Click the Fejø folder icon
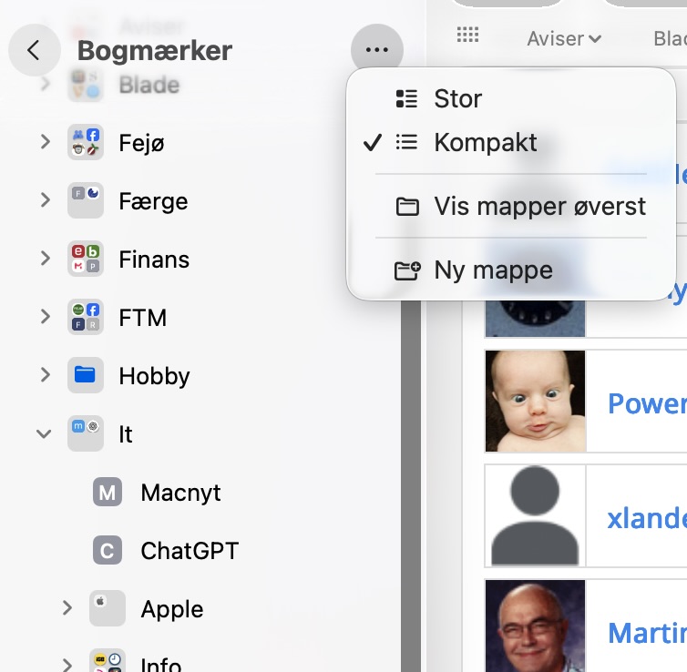 point(86,143)
